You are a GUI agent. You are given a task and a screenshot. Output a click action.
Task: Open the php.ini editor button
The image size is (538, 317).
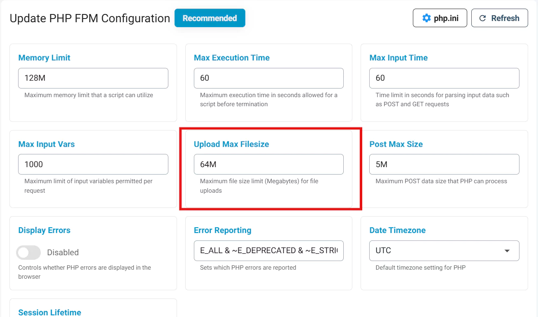point(440,18)
